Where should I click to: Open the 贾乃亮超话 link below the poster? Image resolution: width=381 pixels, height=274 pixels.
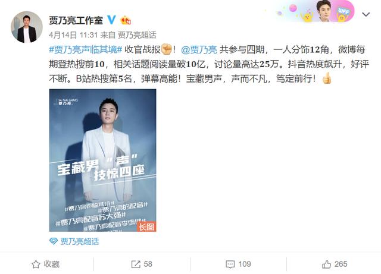pos(79,241)
